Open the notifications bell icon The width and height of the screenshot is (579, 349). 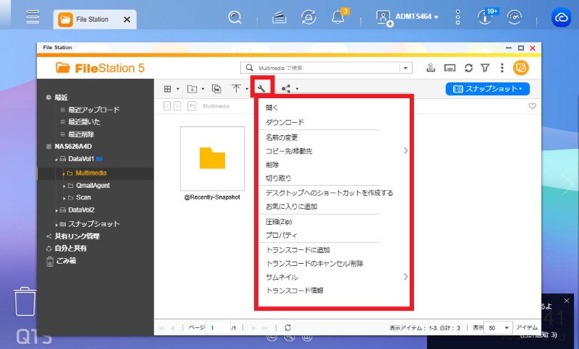click(338, 17)
